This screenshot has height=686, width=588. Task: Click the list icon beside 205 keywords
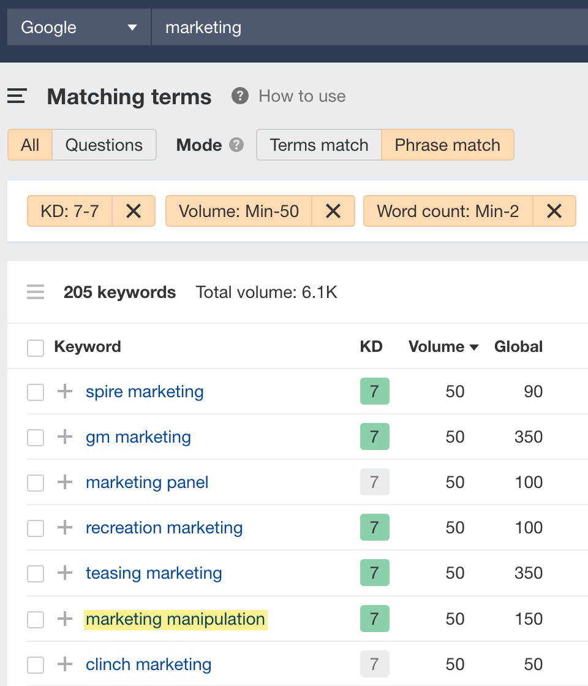pyautogui.click(x=36, y=292)
